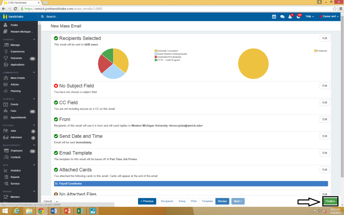
Task: Collapse the Communicate sidebar section
Action: click(34, 73)
